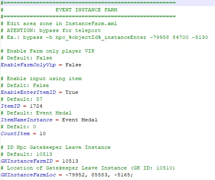Click the EVENT INSTANCE FARM header text
Image resolution: width=215 pixels, height=180 pixels.
coord(86,10)
